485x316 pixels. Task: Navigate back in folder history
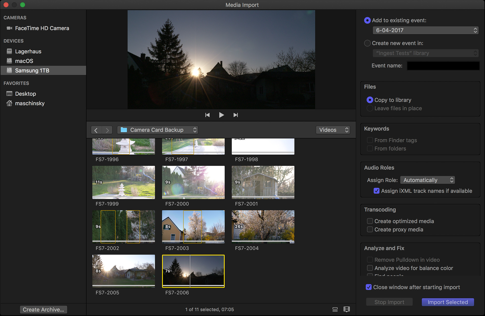pos(96,130)
